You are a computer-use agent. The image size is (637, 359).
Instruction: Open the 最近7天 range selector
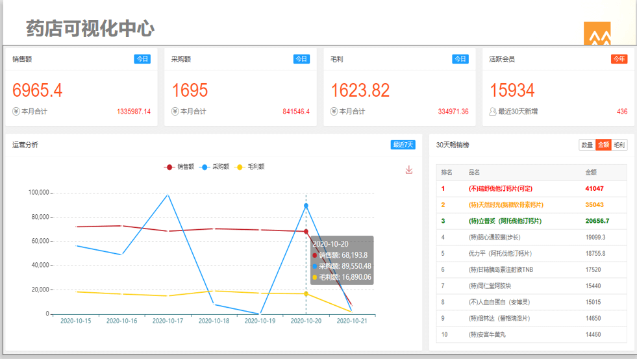pyautogui.click(x=403, y=145)
